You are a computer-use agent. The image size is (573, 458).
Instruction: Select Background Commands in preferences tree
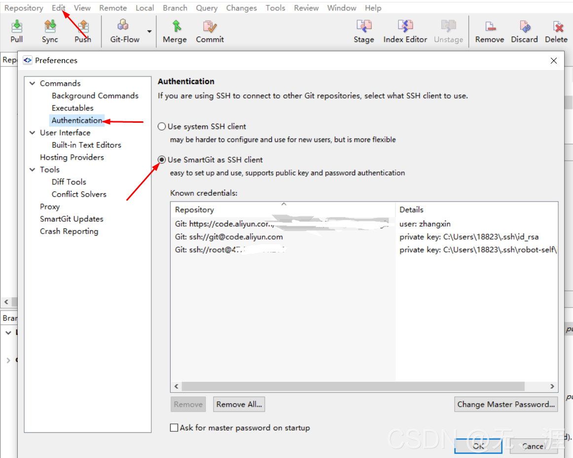point(95,96)
